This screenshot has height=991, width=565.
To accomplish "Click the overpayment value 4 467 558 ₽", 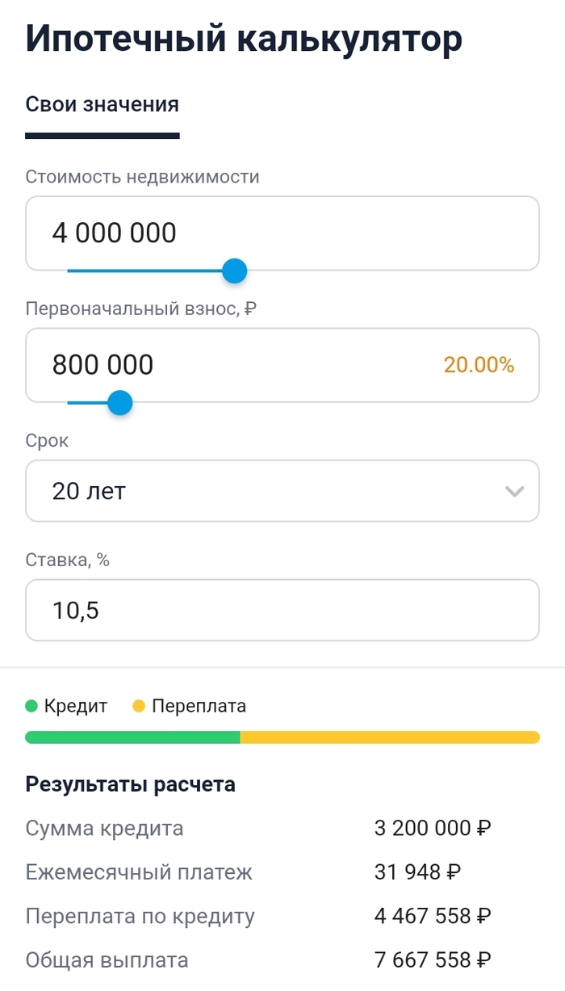I will click(433, 916).
